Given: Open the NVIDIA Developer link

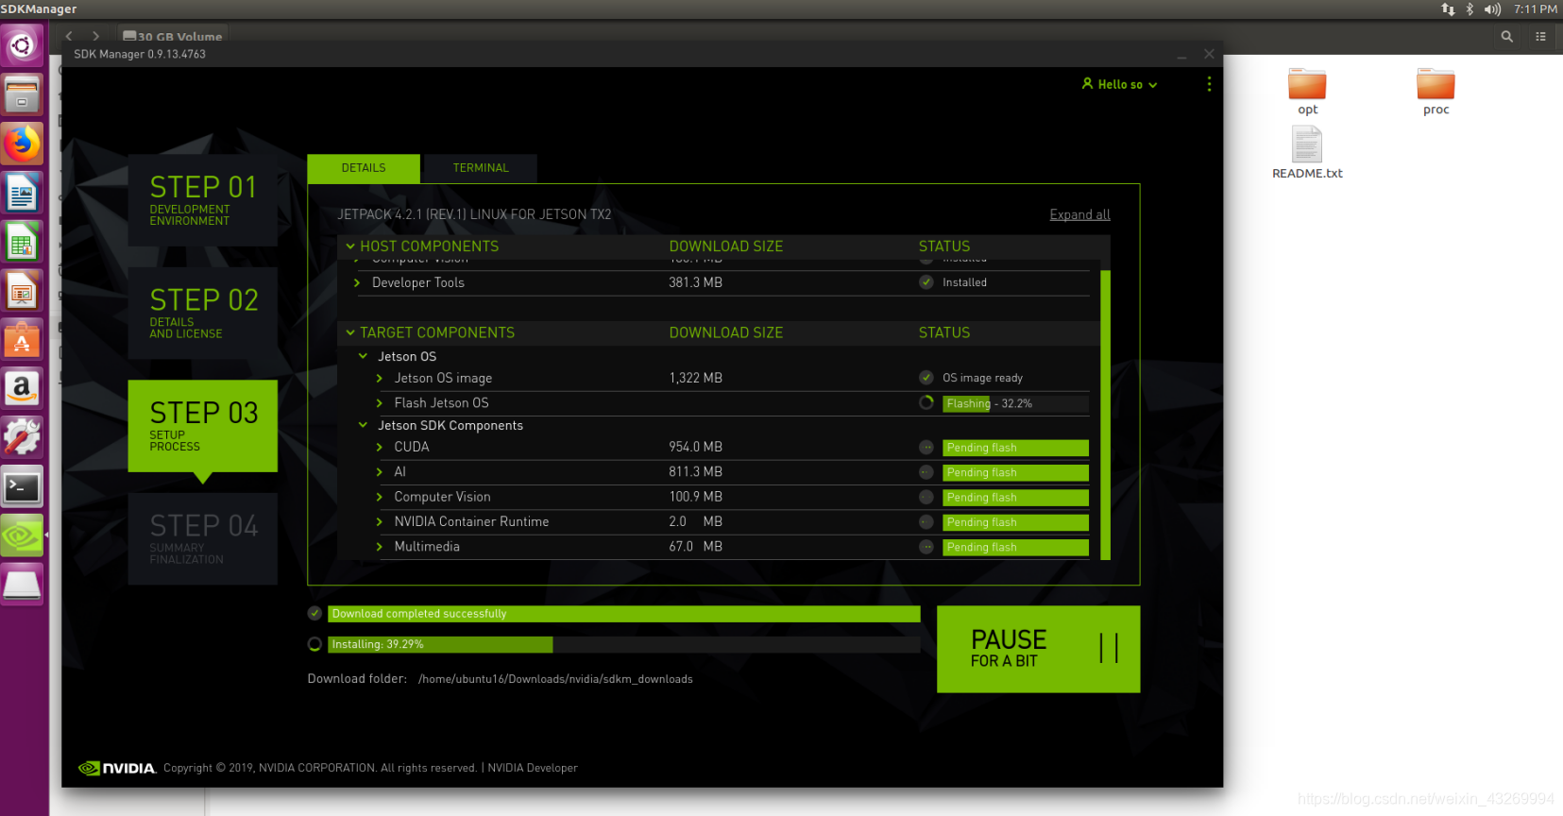Looking at the screenshot, I should 533,768.
